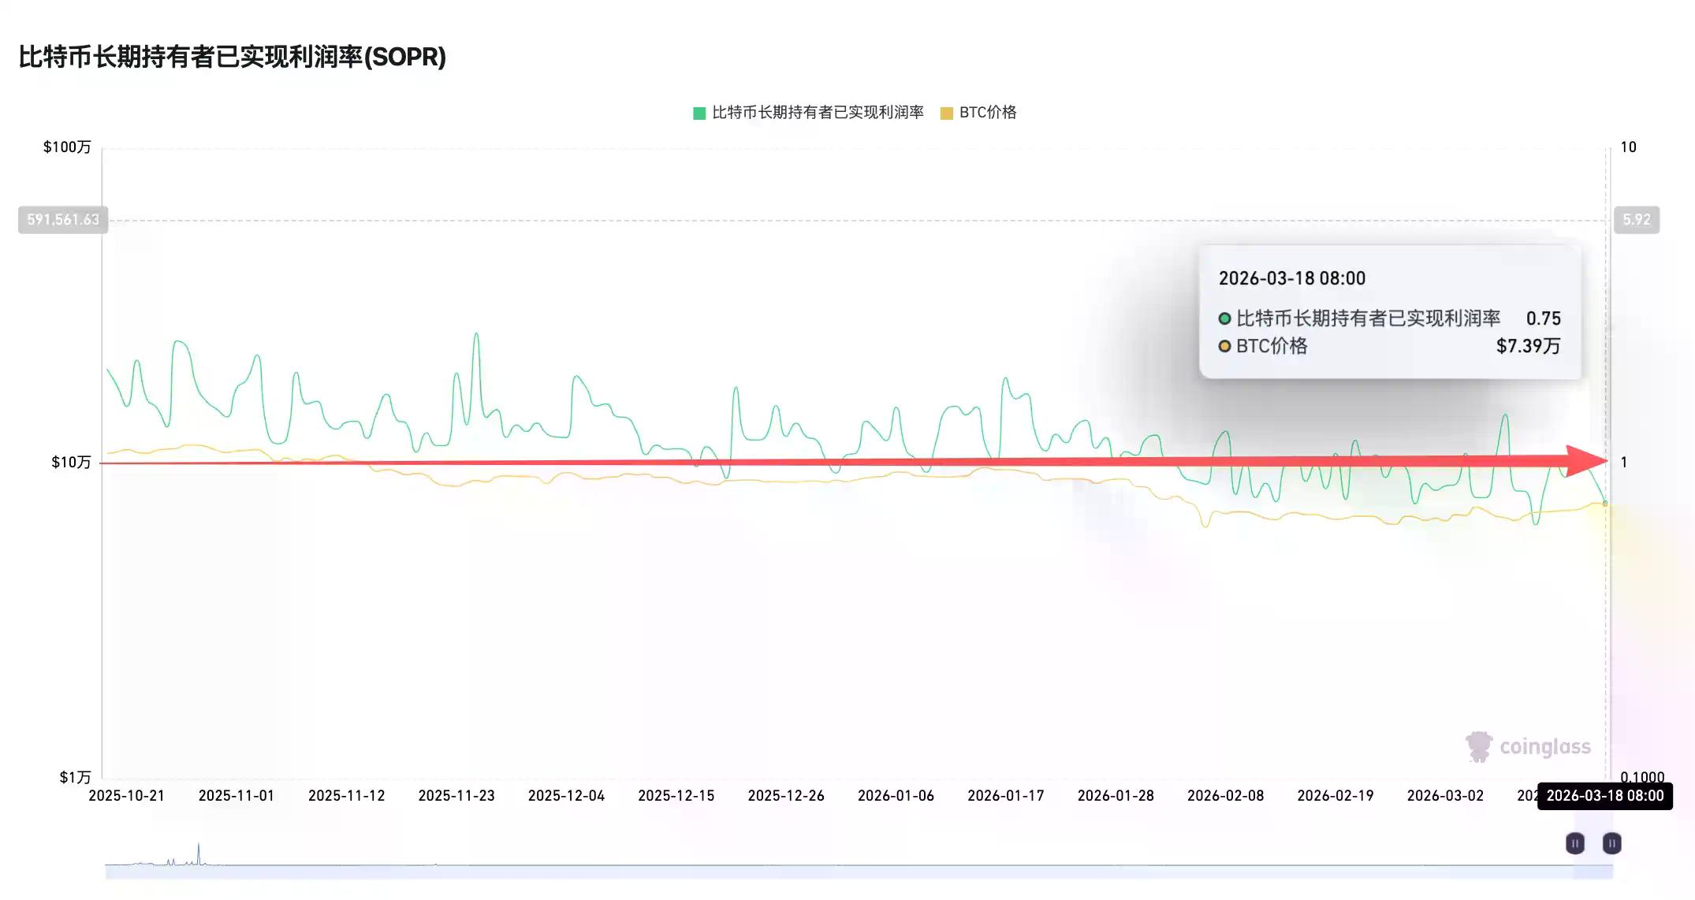
Task: Click the 5.92 right axis crosshair label
Action: tap(1636, 220)
